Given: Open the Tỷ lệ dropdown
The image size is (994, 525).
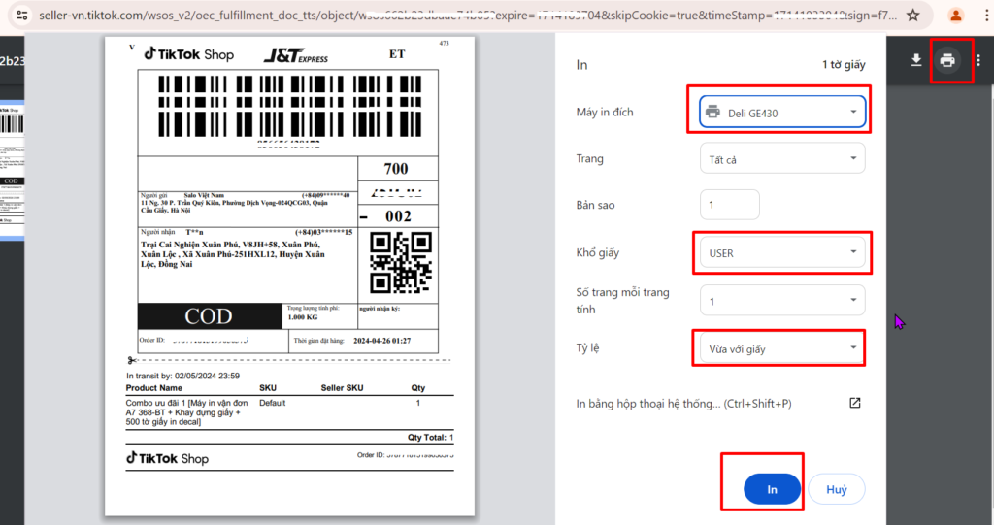Looking at the screenshot, I should 781,348.
